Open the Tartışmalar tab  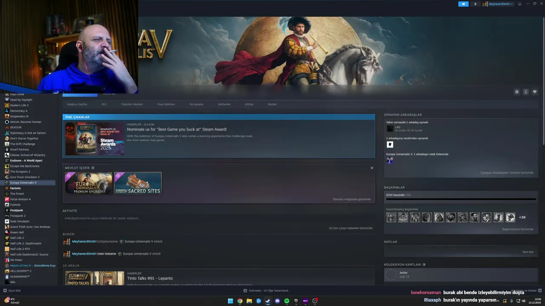196,104
